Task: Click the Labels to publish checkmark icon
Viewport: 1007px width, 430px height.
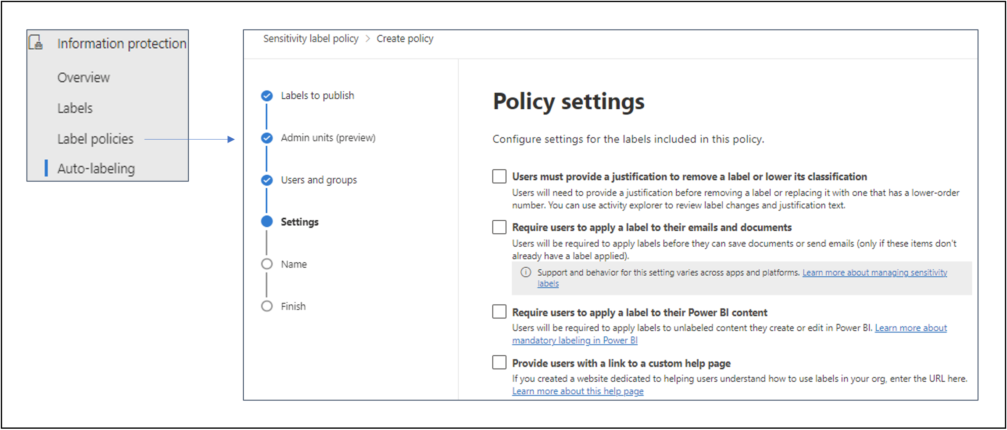Action: 267,96
